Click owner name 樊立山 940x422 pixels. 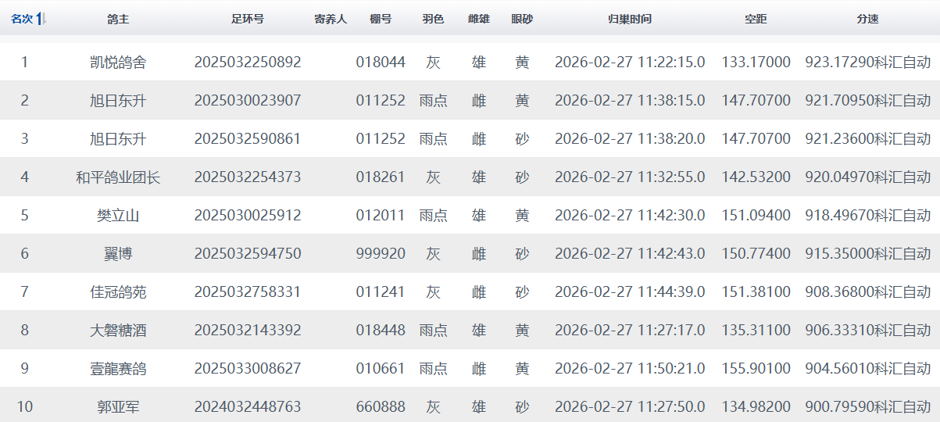pos(118,215)
